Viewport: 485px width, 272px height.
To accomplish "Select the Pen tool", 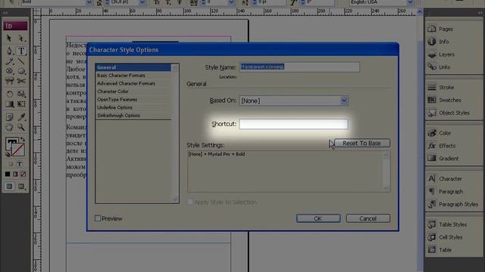I will 9,51.
